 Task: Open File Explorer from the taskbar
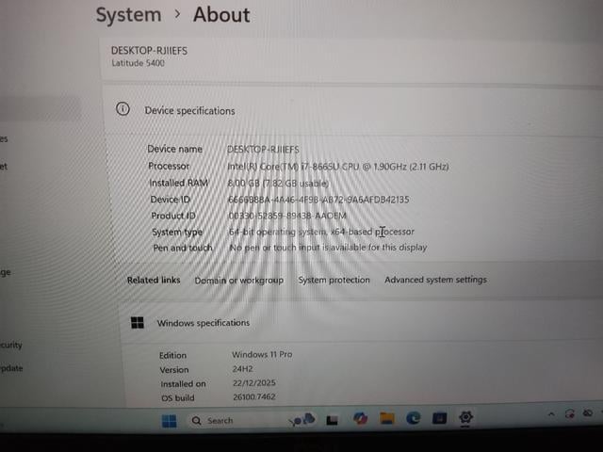(x=386, y=418)
